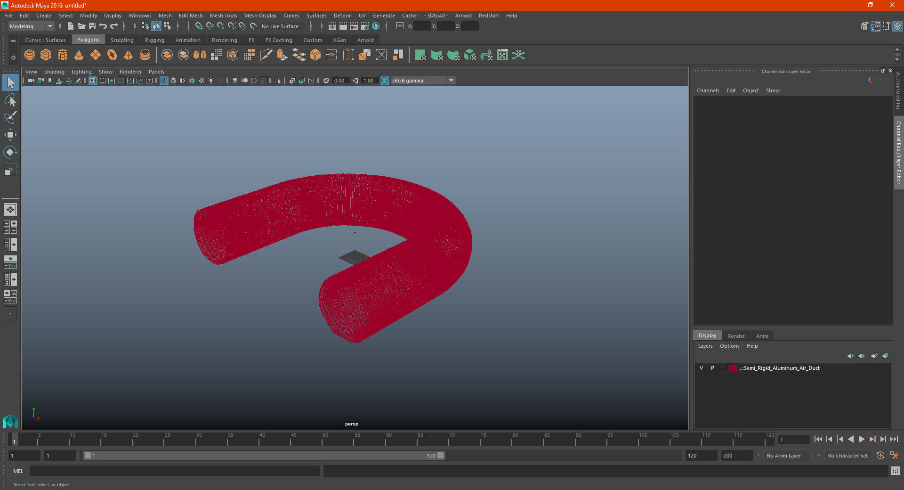Toggle V visibility of Semi_Rigid_Aluminum_Air_Duct layer
The image size is (904, 490).
pos(701,368)
